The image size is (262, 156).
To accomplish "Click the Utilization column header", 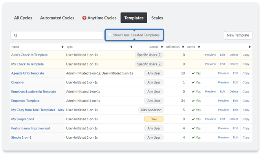I will tap(172, 47).
